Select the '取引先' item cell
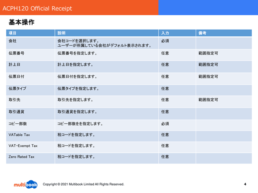 [x=30, y=102]
